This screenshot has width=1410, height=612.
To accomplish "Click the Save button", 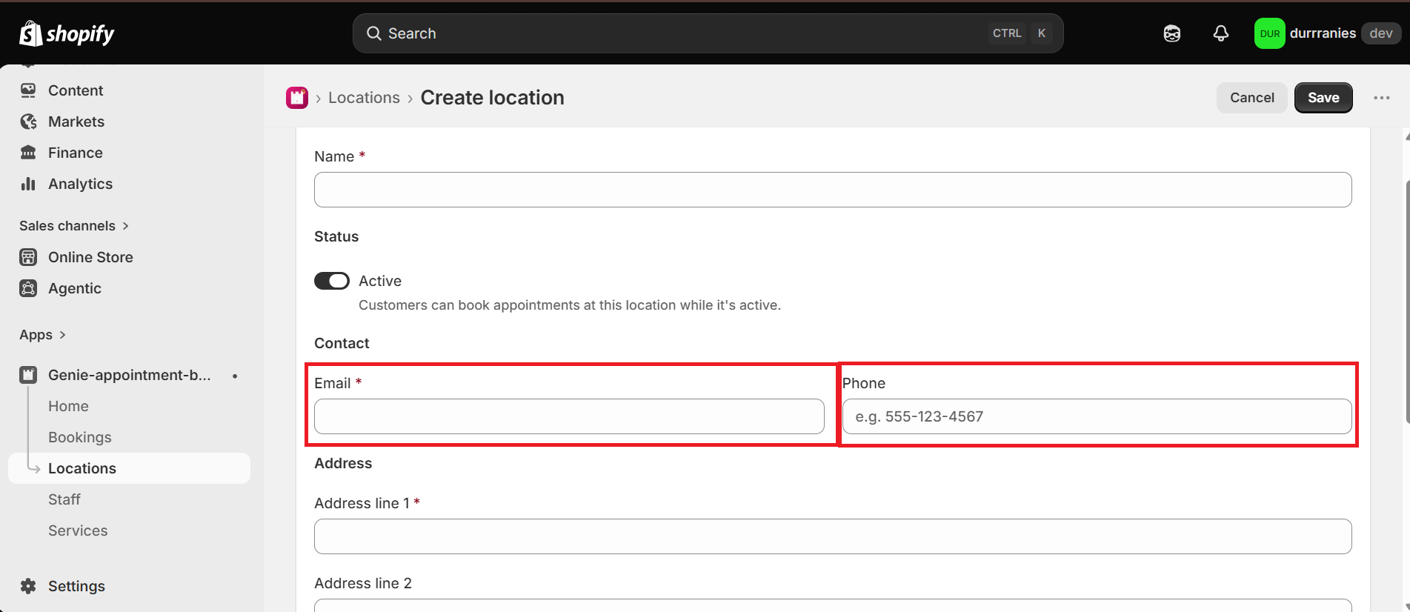I will [x=1323, y=98].
